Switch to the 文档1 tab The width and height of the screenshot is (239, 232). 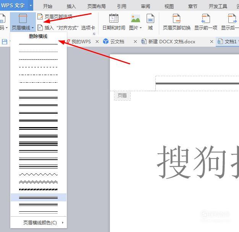coord(228,42)
